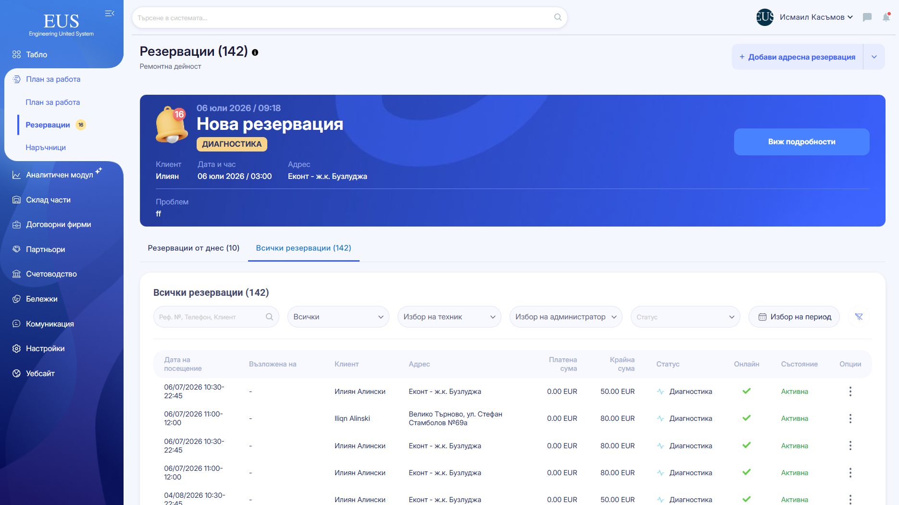Click address Велико Търново, ул. Стефан Стамболов №69а
899x505 pixels.
pyautogui.click(x=455, y=418)
